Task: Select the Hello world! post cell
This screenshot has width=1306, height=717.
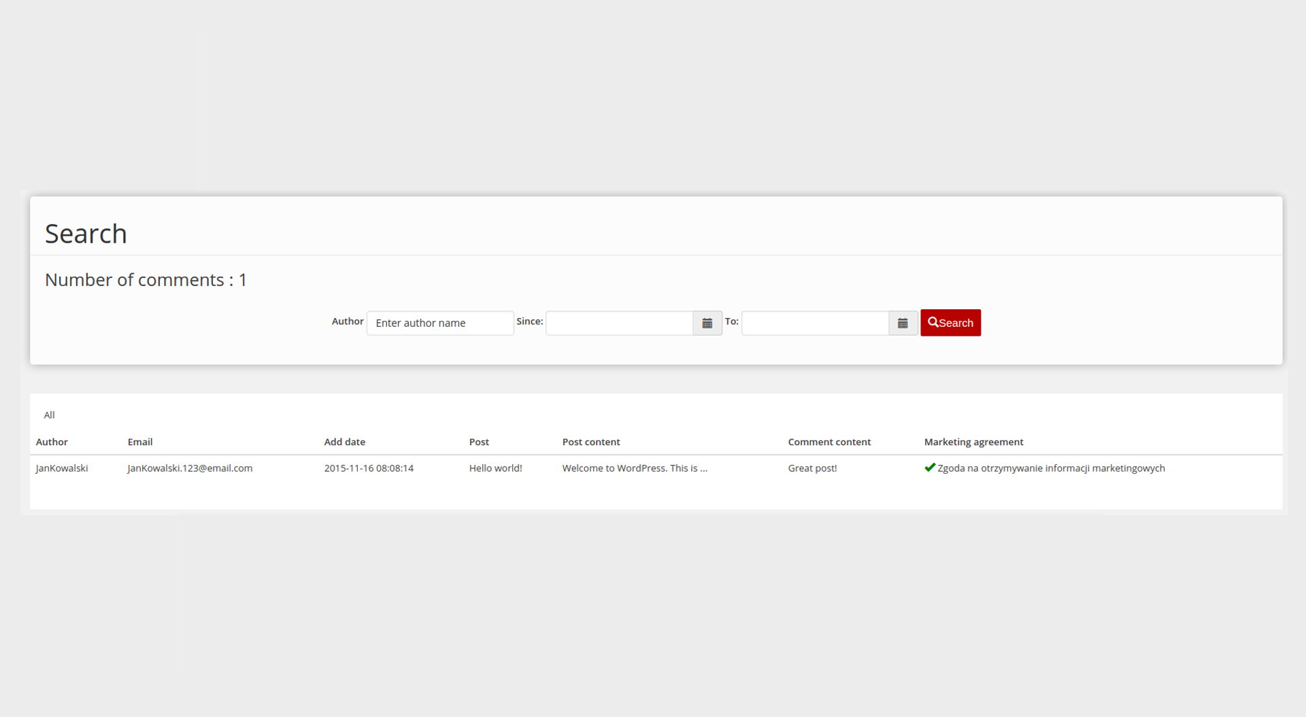Action: pos(495,468)
